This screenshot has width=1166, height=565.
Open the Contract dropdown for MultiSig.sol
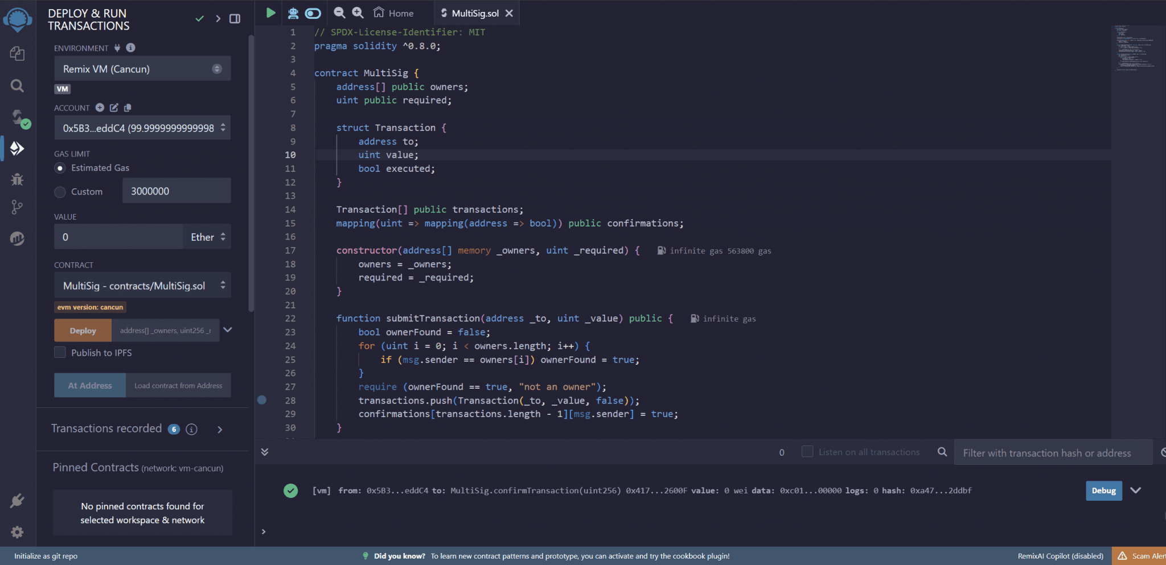click(x=142, y=286)
